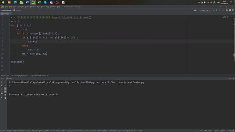Fold the 'for j' loop in the gutter
This screenshot has height=132, width=235.
(x=10, y=26)
